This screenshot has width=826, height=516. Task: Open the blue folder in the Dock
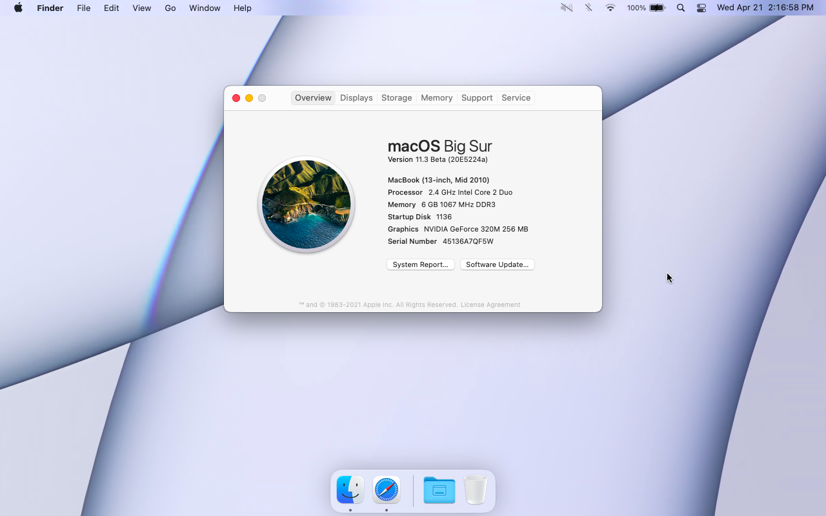(x=439, y=490)
